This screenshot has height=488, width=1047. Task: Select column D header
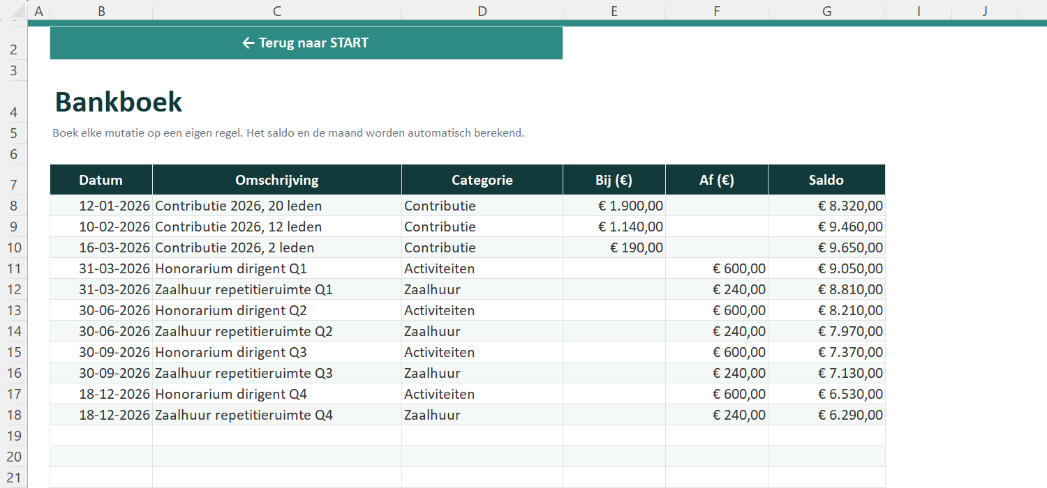point(482,10)
